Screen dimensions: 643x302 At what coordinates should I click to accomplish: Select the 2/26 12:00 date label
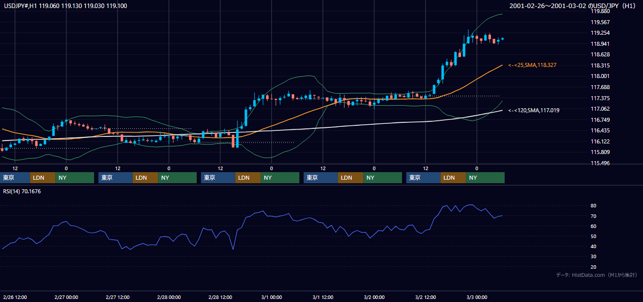(x=15, y=297)
